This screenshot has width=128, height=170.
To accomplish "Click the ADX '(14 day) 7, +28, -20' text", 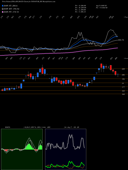I will pos(71,127).
